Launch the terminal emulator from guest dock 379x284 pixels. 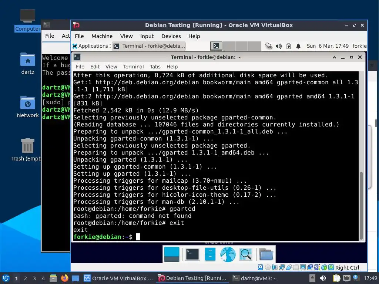[192, 254]
